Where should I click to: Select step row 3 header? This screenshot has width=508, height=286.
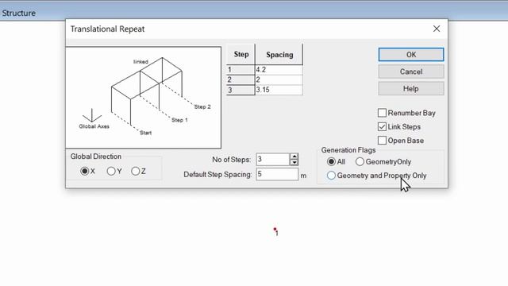coord(241,90)
